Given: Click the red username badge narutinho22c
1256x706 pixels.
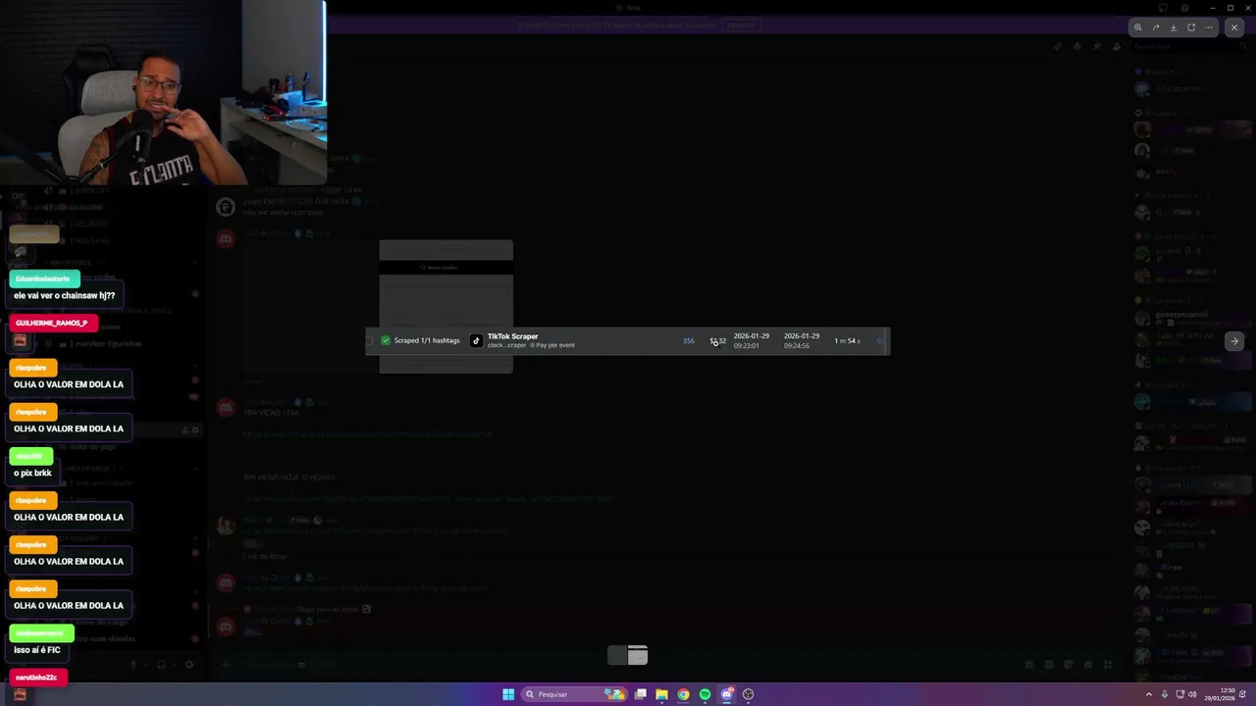Looking at the screenshot, I should click(x=38, y=677).
